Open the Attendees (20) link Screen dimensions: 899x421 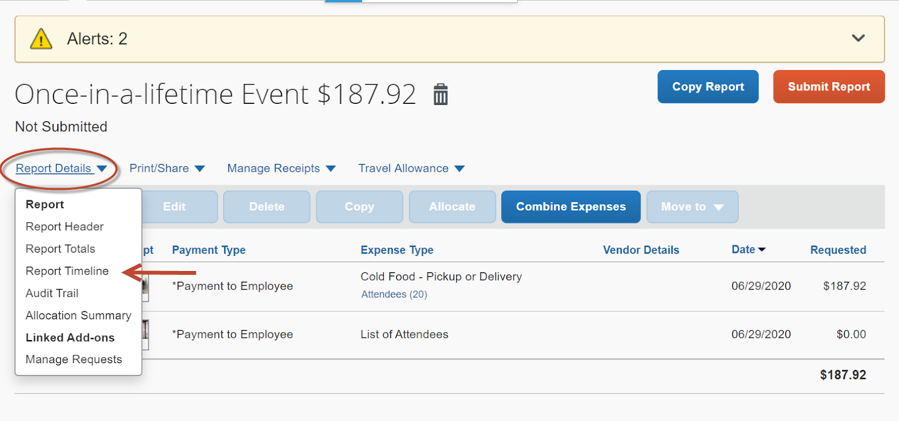(394, 294)
